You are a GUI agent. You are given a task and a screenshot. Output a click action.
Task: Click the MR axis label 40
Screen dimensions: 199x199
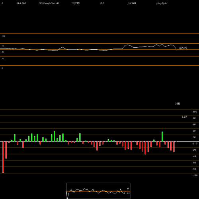[x=194, y=131]
